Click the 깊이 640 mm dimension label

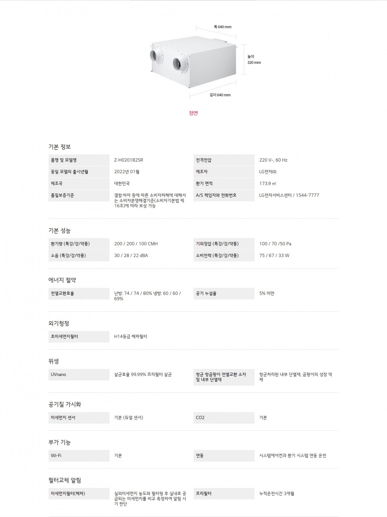220,95
